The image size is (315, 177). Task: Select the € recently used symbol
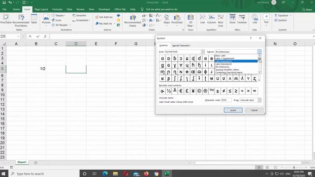click(x=181, y=91)
